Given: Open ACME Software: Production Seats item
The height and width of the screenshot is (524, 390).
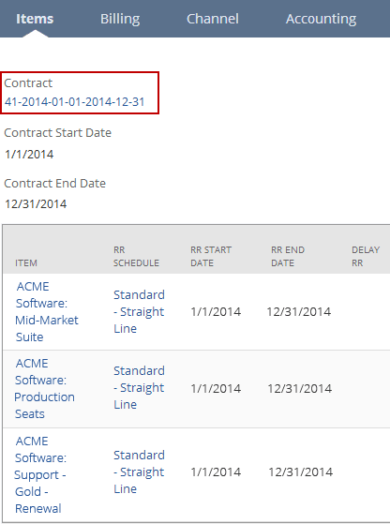Looking at the screenshot, I should [x=44, y=388].
